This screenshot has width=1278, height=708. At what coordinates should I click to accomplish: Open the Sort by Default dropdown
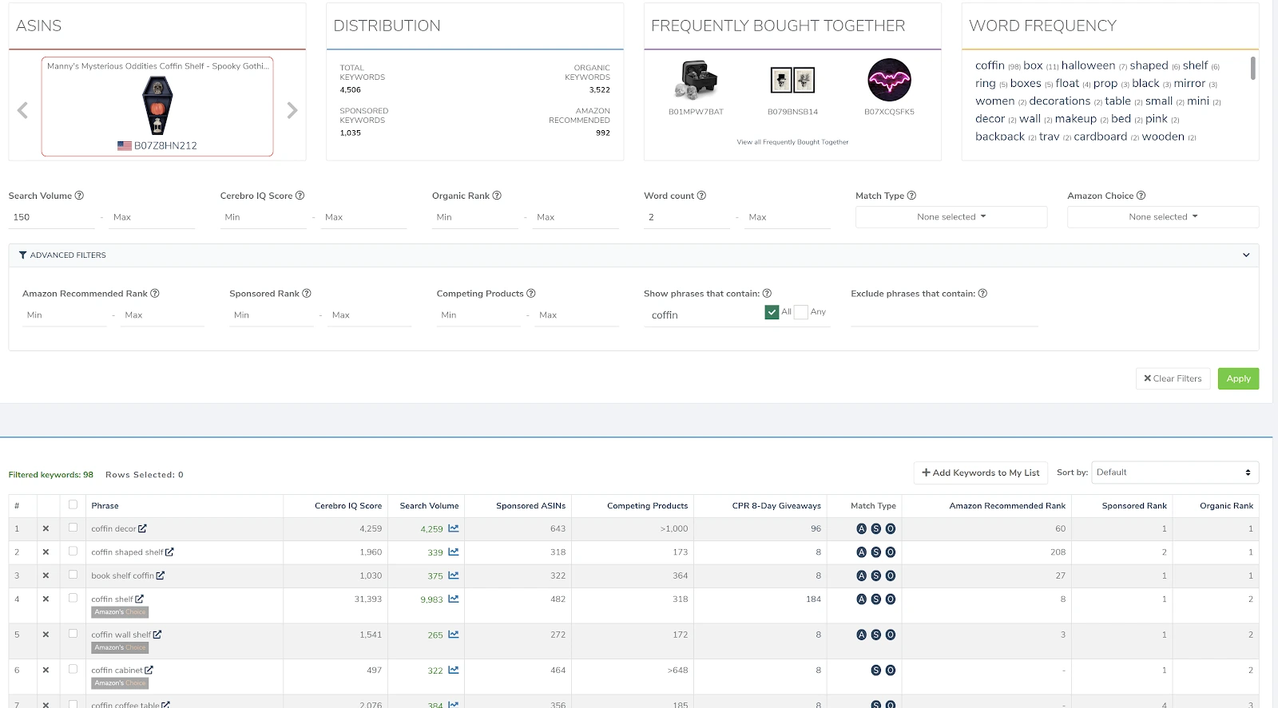point(1174,473)
